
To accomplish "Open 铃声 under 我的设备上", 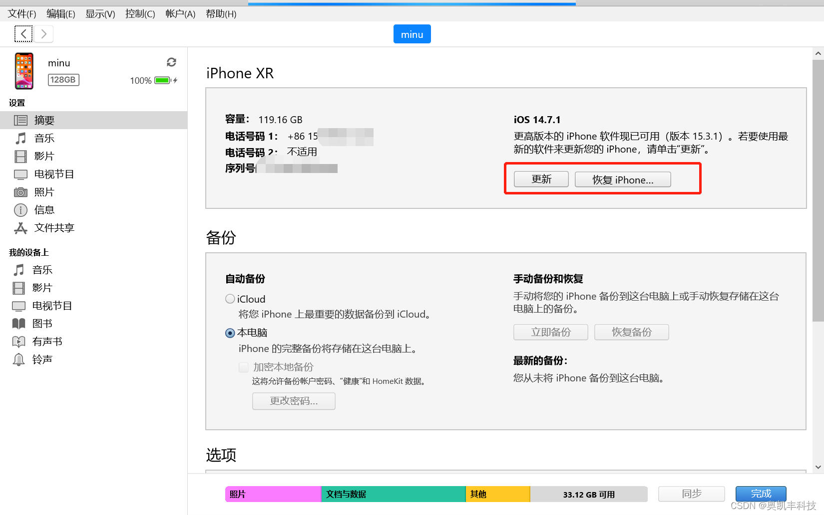I will (x=42, y=359).
